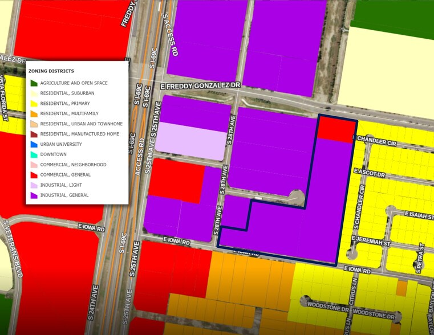Click the Agriculture and Open Space green swatch

(x=34, y=83)
